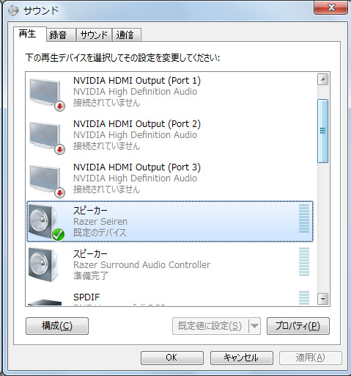Viewport: 351px width, 376px height.
Task: Click the sound dialog title bar icon
Action: point(13,10)
